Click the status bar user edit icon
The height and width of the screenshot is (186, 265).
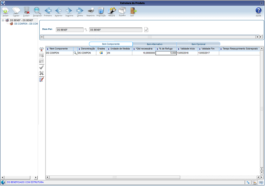point(254,183)
